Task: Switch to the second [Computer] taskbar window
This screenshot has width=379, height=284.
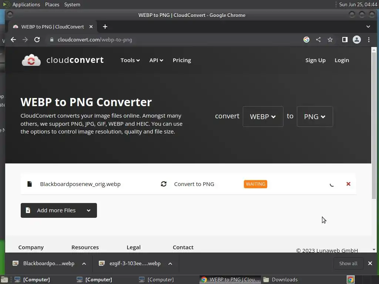Action: pyautogui.click(x=94, y=280)
